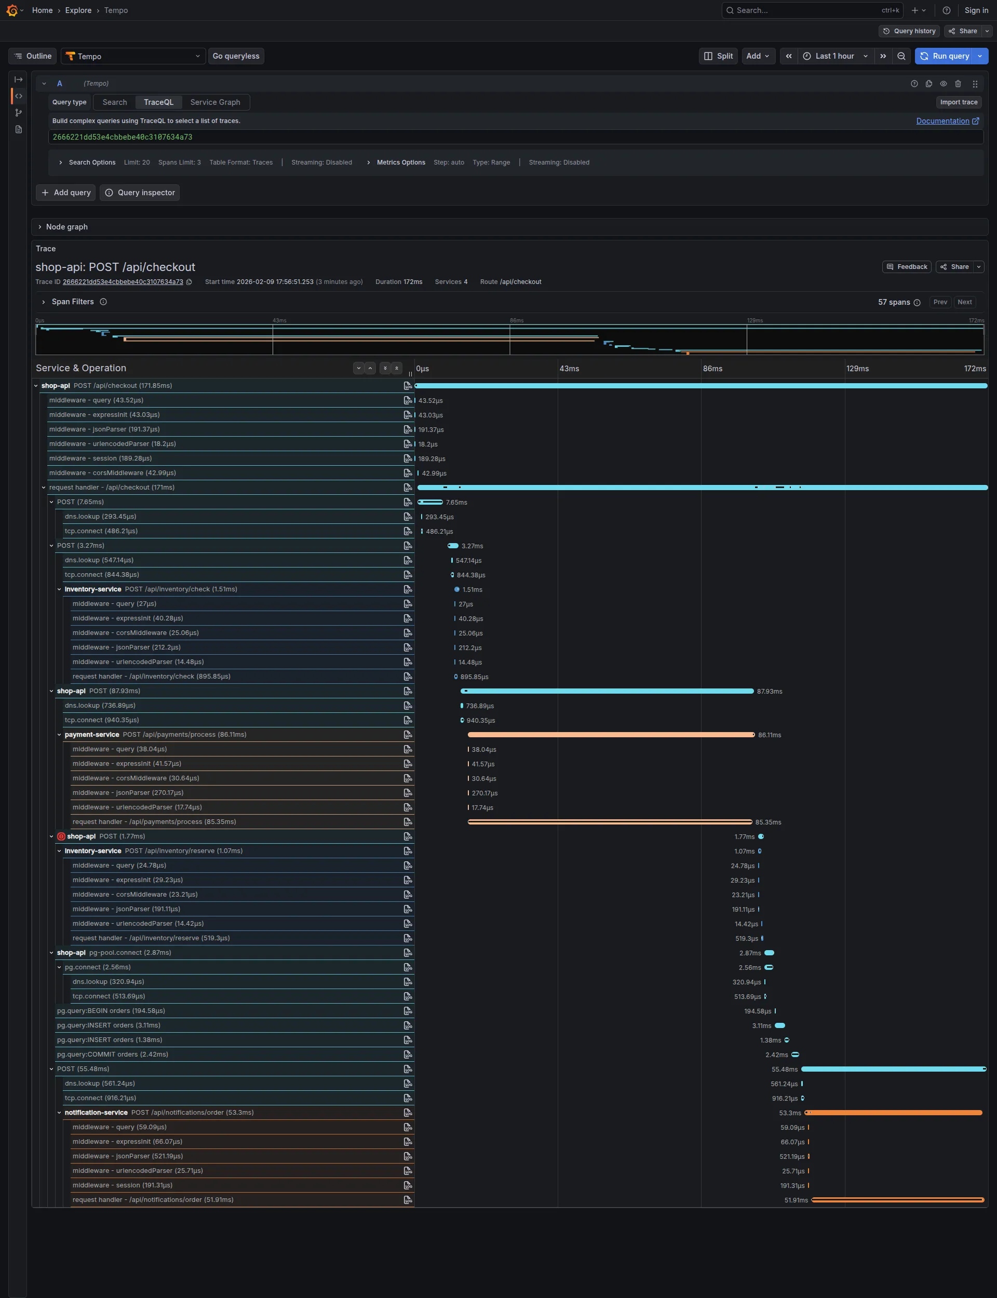Viewport: 997px width, 1298px height.
Task: Click the error icon on shop-api POST 1.77ms
Action: (x=61, y=836)
